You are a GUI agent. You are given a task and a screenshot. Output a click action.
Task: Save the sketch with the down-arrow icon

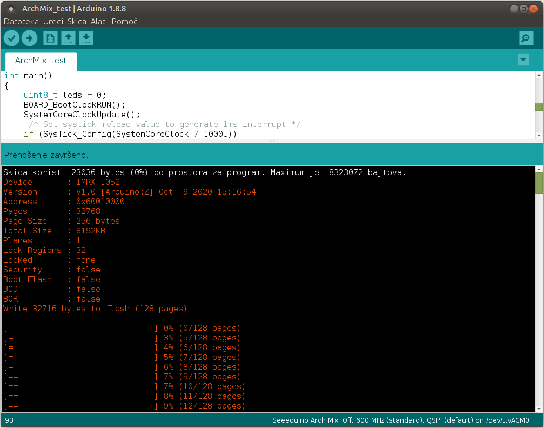click(86, 38)
